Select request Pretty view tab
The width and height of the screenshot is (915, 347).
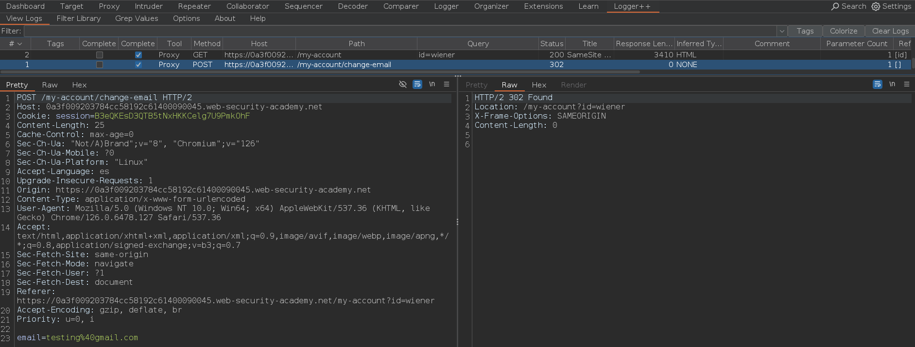click(17, 85)
